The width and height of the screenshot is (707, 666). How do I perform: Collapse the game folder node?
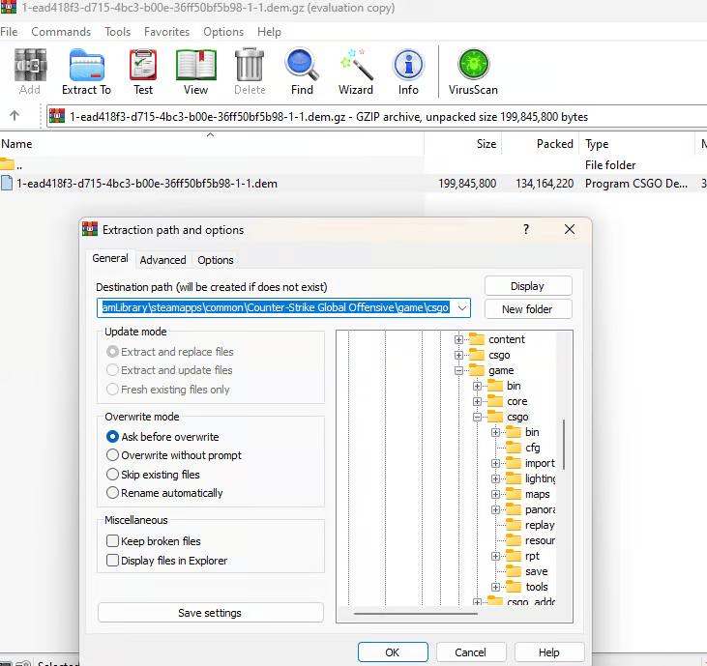coord(458,370)
